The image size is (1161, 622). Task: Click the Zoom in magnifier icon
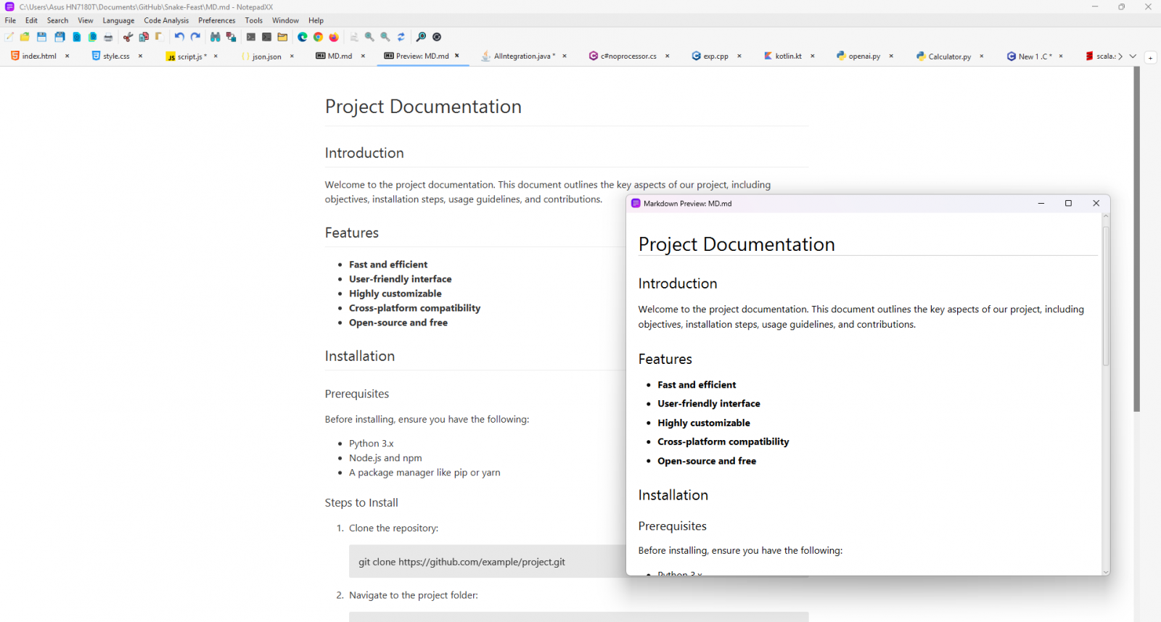(x=369, y=37)
